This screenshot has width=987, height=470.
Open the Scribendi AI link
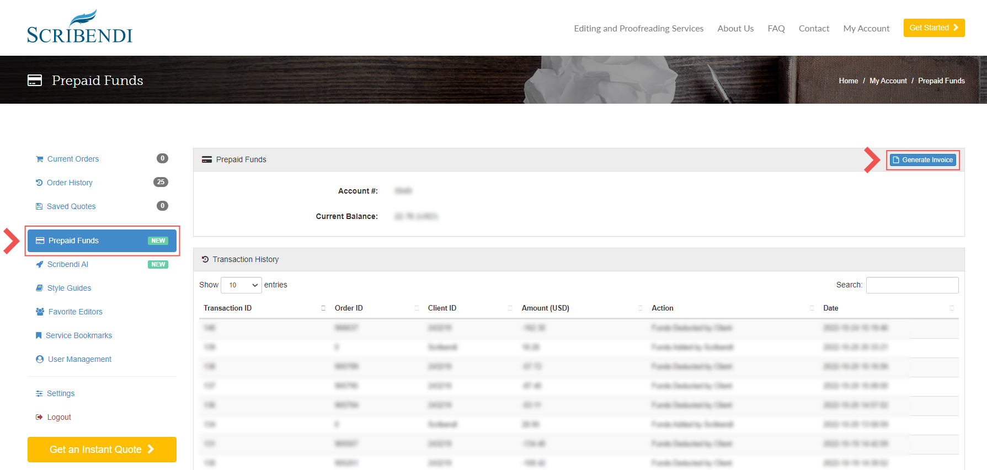tap(68, 264)
